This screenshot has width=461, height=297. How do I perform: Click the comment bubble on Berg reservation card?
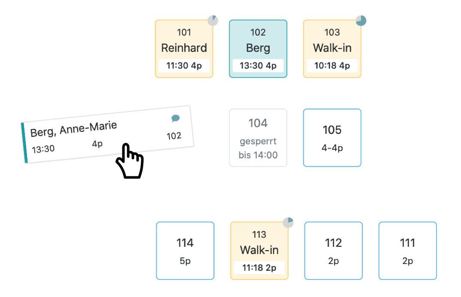(x=175, y=118)
